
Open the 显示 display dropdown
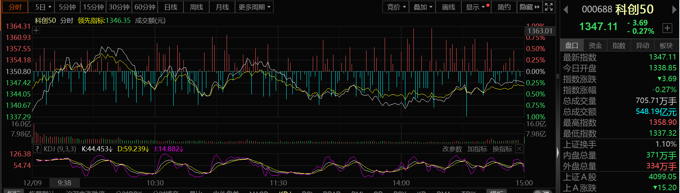point(476,7)
